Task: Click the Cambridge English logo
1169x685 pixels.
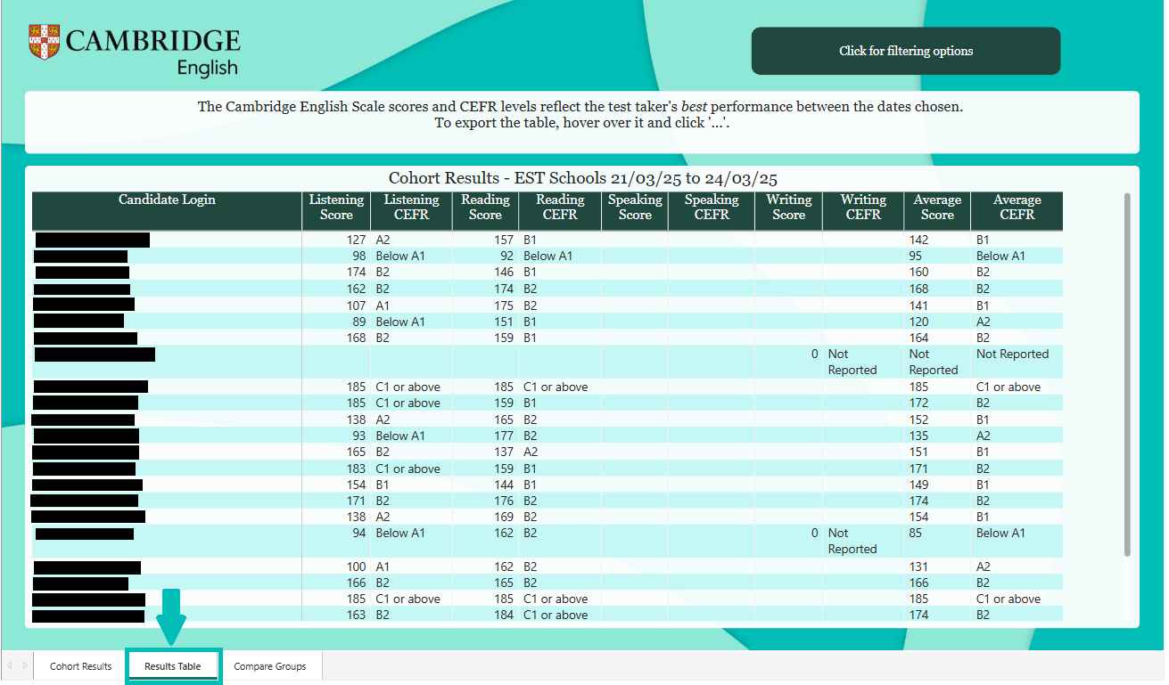Action: 135,52
